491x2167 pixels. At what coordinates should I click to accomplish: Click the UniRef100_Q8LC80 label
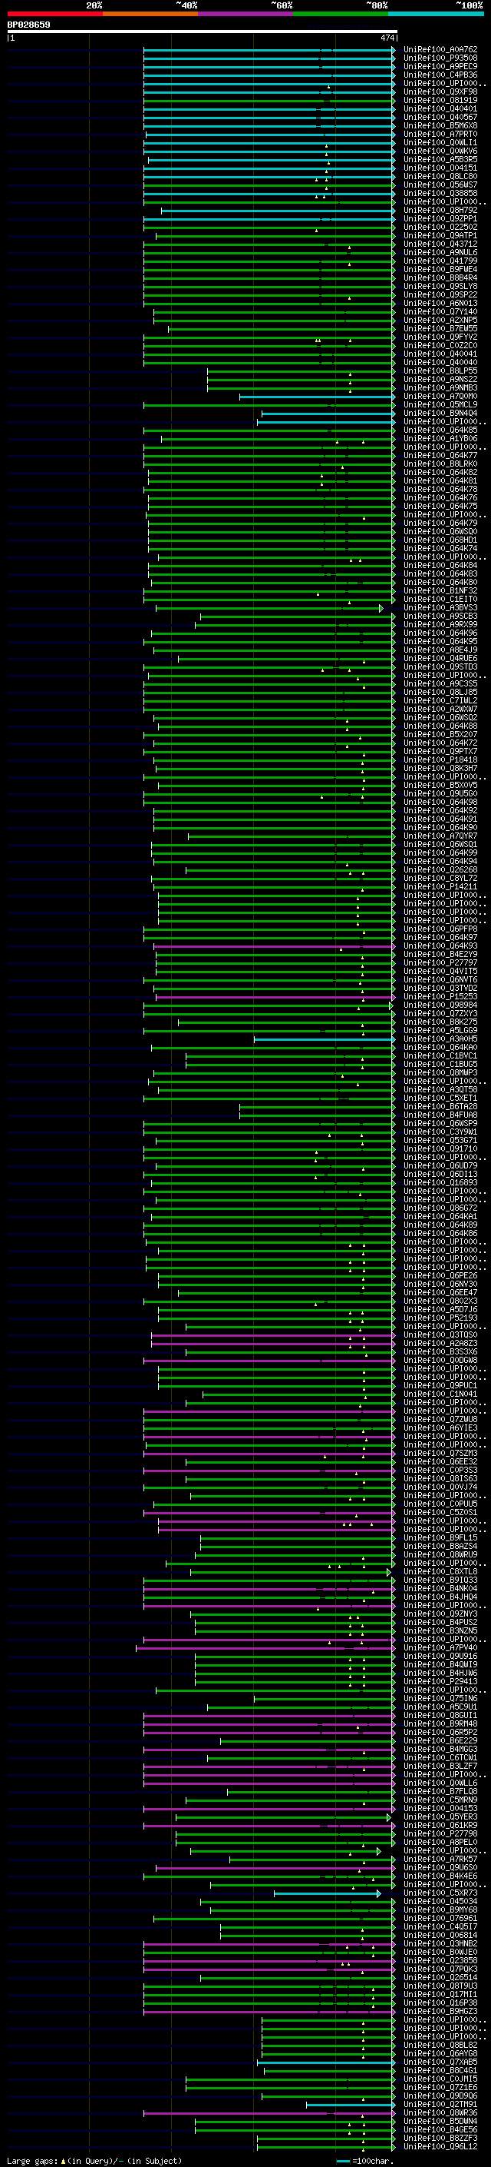coord(440,176)
